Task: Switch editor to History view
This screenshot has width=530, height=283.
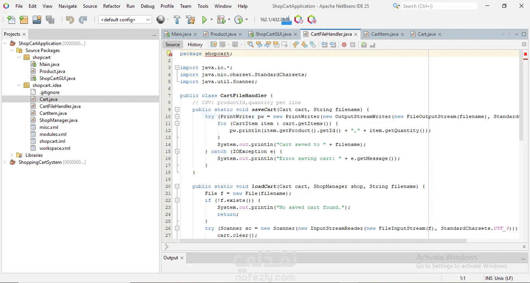Action: click(x=195, y=45)
